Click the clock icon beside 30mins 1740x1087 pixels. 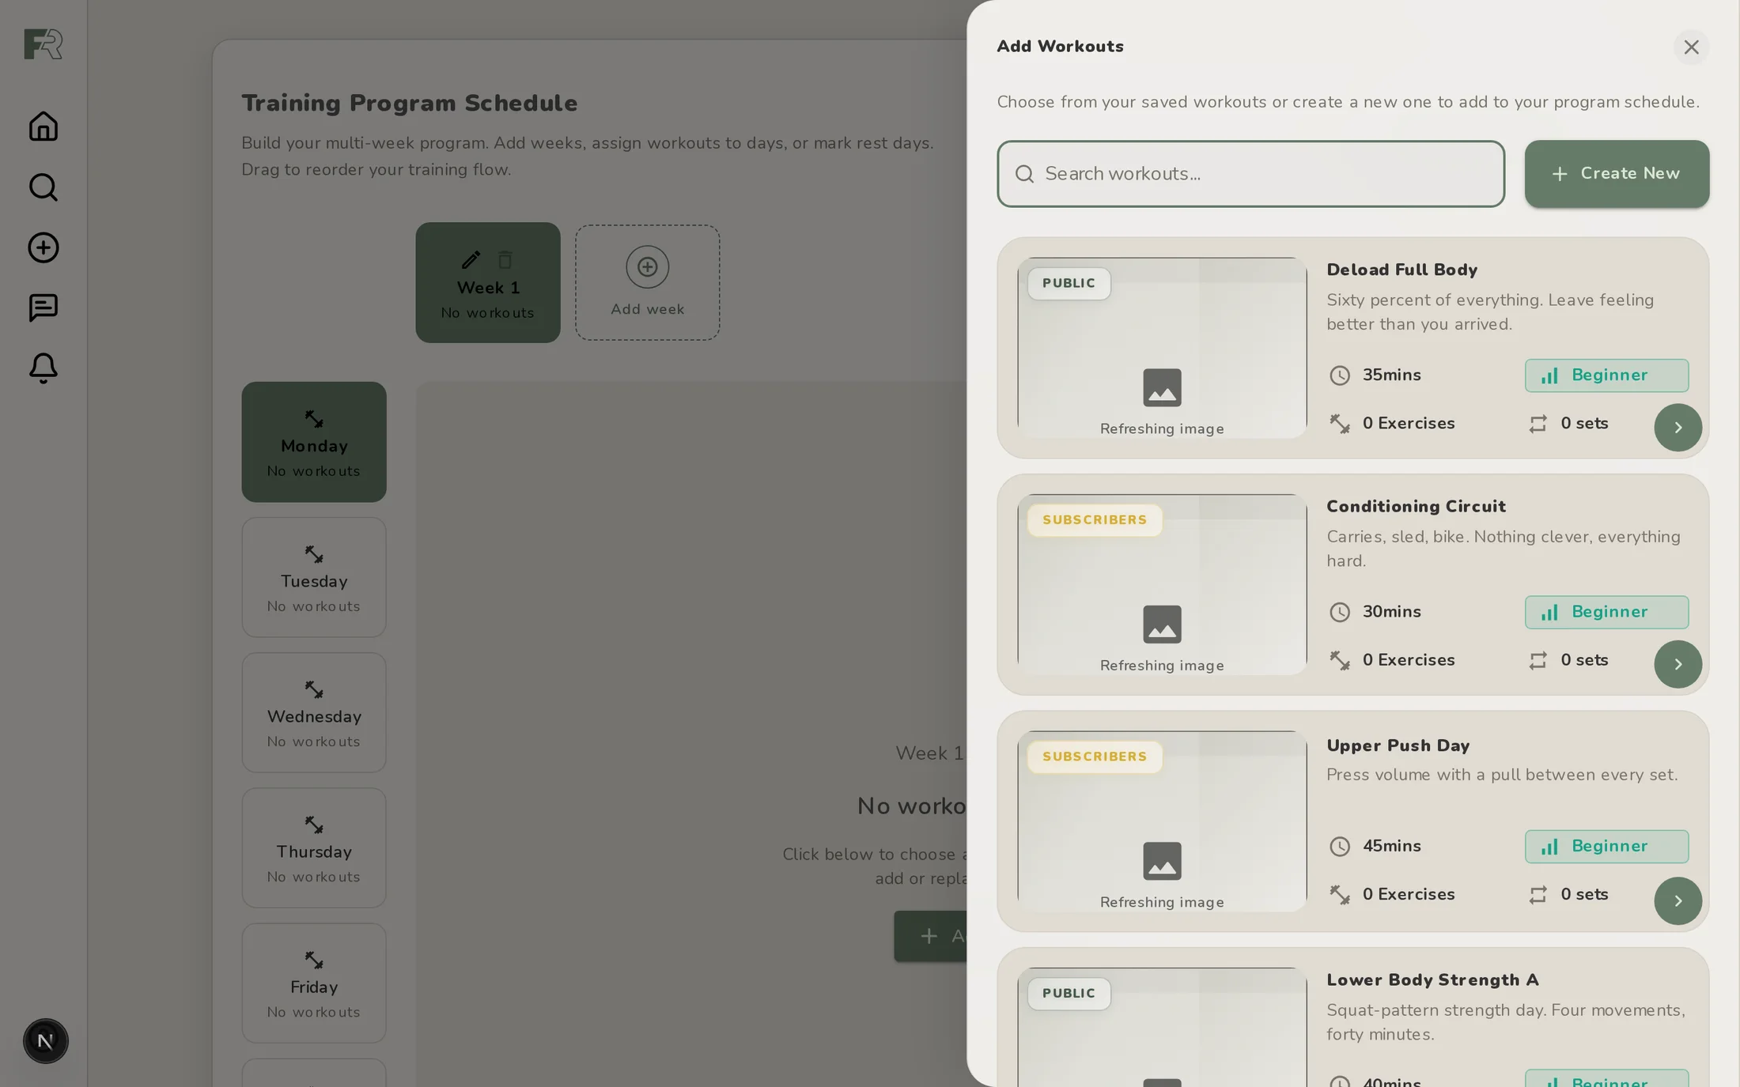1339,612
